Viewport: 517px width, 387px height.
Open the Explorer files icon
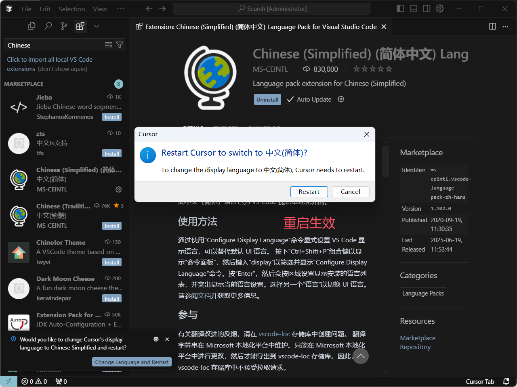(x=32, y=26)
